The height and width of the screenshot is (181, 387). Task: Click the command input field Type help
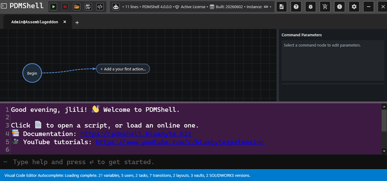[193, 162]
